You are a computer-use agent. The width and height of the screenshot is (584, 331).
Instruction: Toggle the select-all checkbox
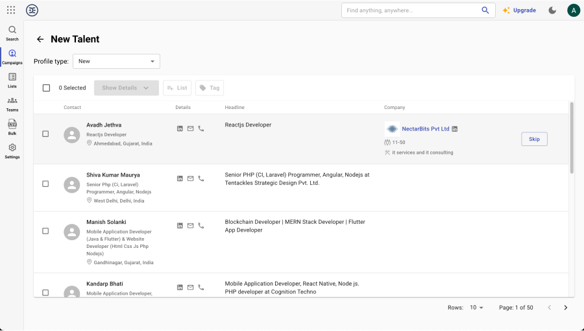[46, 88]
